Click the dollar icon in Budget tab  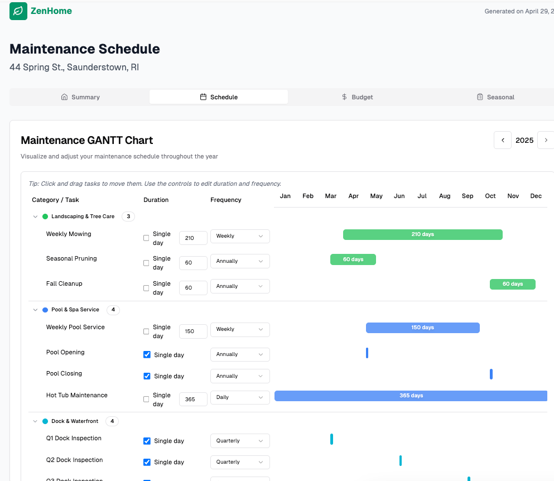pyautogui.click(x=344, y=97)
